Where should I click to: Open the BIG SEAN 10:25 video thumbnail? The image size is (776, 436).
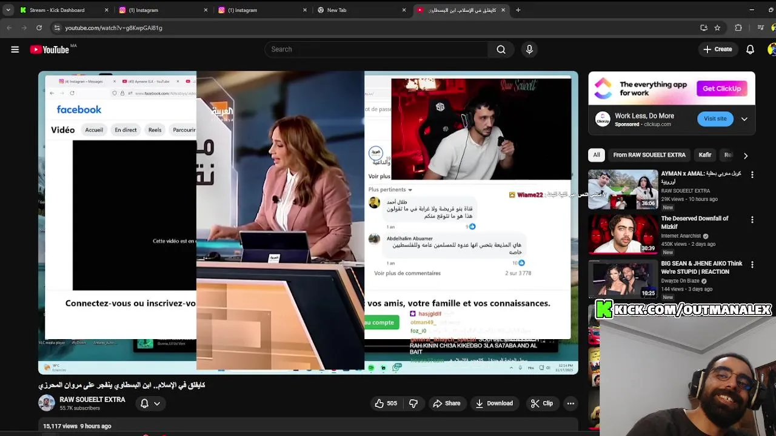623,279
